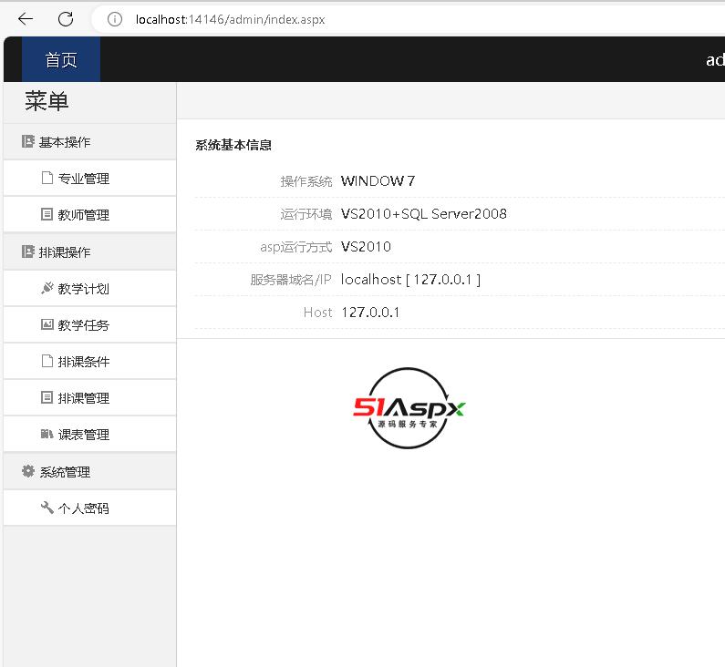The height and width of the screenshot is (667, 725).
Task: Select VS2010 value in asp运行方式 row
Action: coord(366,247)
